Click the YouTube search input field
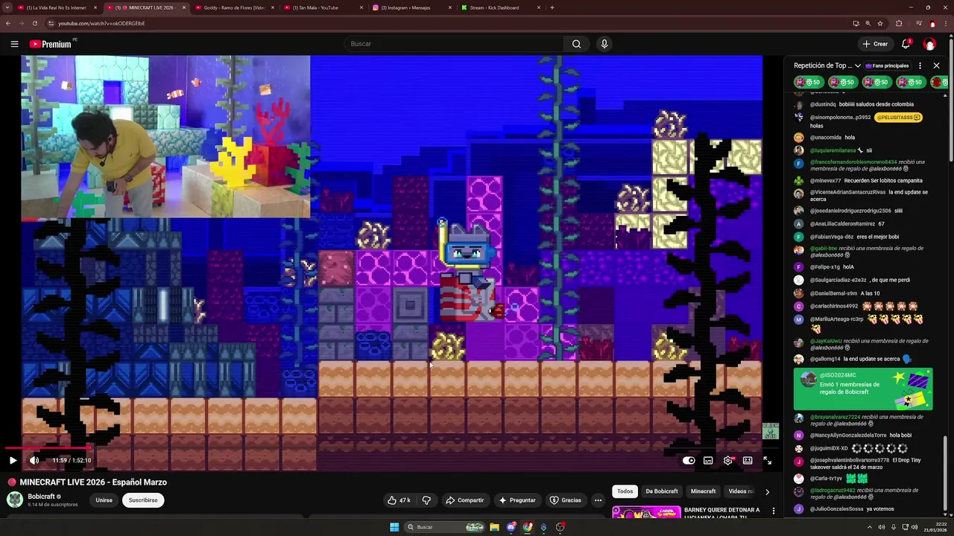The width and height of the screenshot is (954, 536). 454,44
